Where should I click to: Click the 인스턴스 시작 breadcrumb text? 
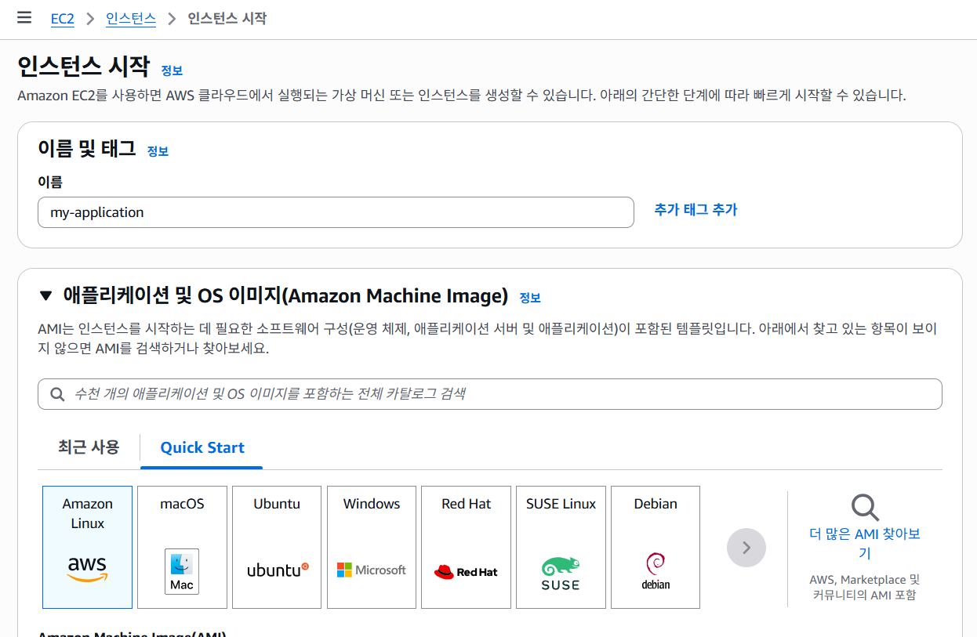tap(227, 19)
